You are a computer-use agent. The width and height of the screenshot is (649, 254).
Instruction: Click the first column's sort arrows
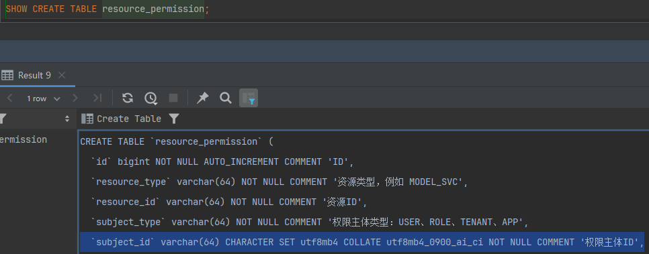pyautogui.click(x=67, y=119)
